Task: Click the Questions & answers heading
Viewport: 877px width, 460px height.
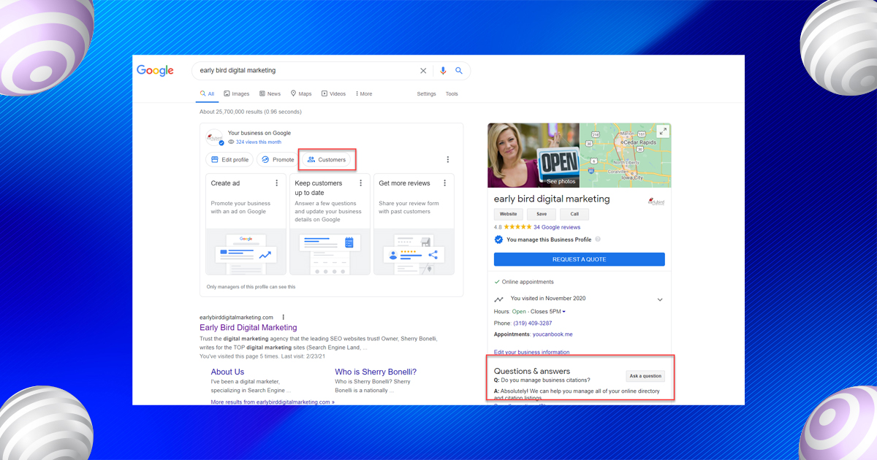Action: [532, 371]
